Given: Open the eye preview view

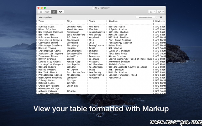Looking at the screenshot, I should coord(60,12).
